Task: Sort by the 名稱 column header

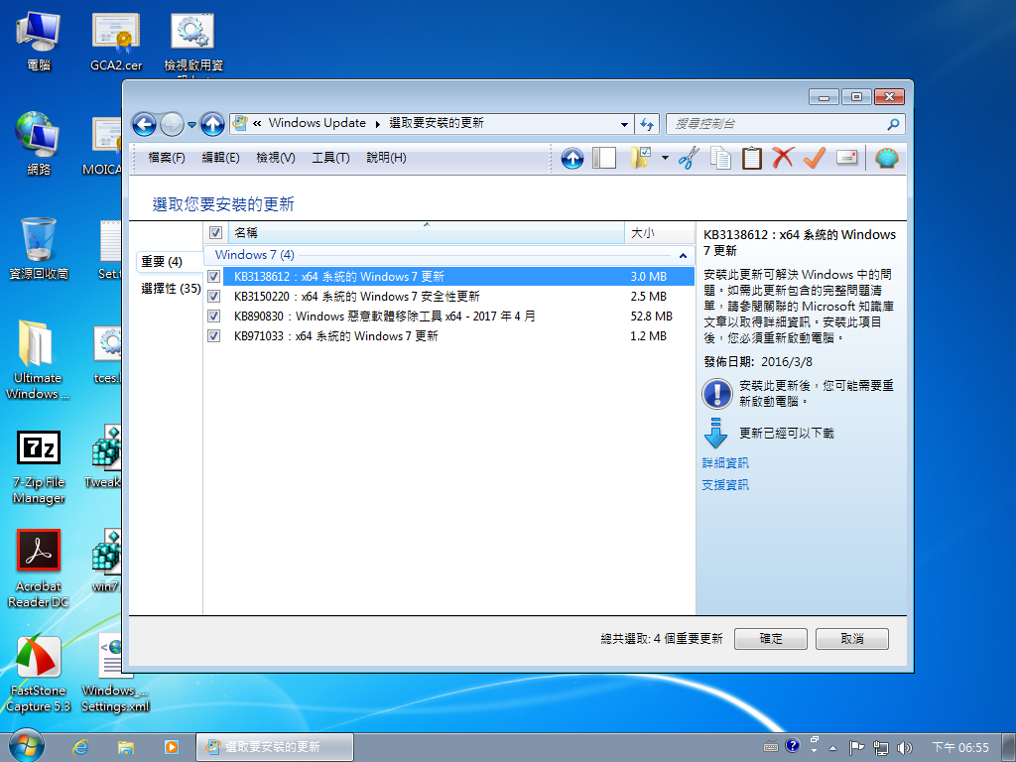Action: pyautogui.click(x=427, y=232)
